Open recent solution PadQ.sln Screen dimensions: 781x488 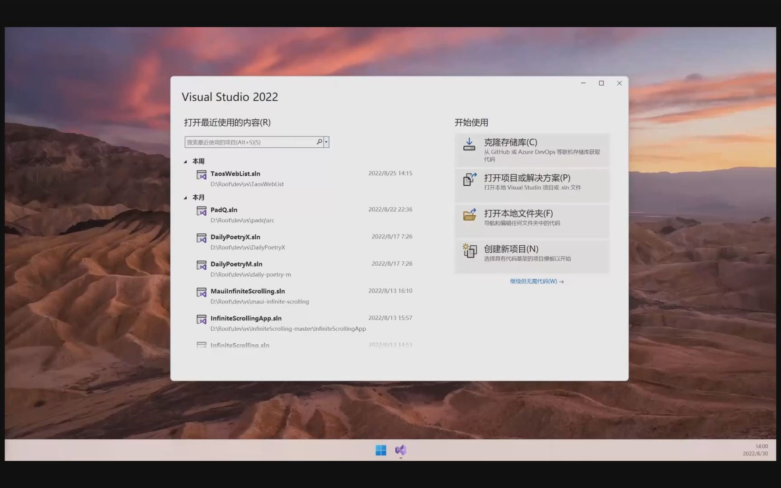coord(304,215)
